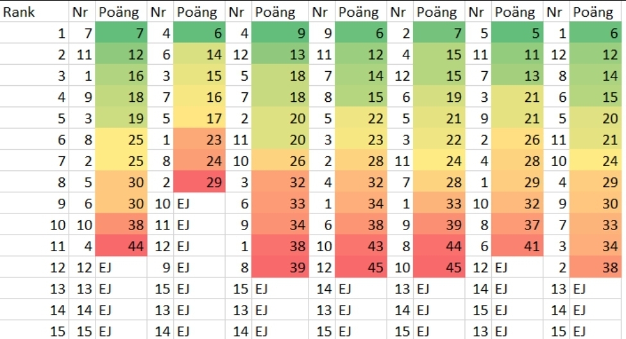Click the first EJ cell in the Rank 9 row
This screenshot has height=339, width=626.
click(199, 204)
